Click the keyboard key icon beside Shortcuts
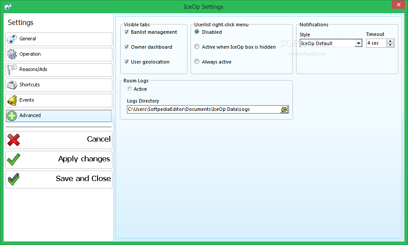Screen dimensions: 408x245 (12, 85)
